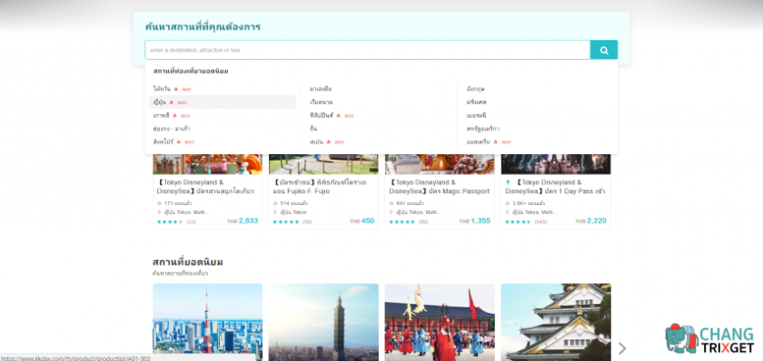
Task: Click star rating on THB 2,633 card
Action: [170, 222]
